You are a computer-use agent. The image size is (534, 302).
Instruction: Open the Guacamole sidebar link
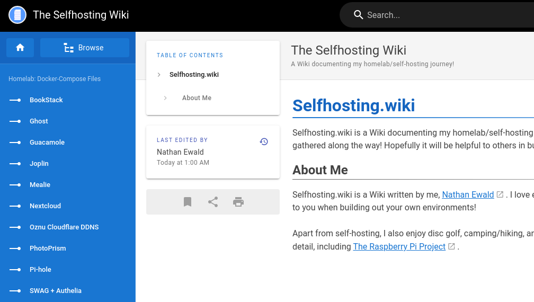[47, 143]
